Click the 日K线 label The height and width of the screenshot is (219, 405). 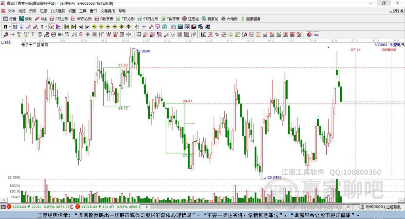[6, 42]
